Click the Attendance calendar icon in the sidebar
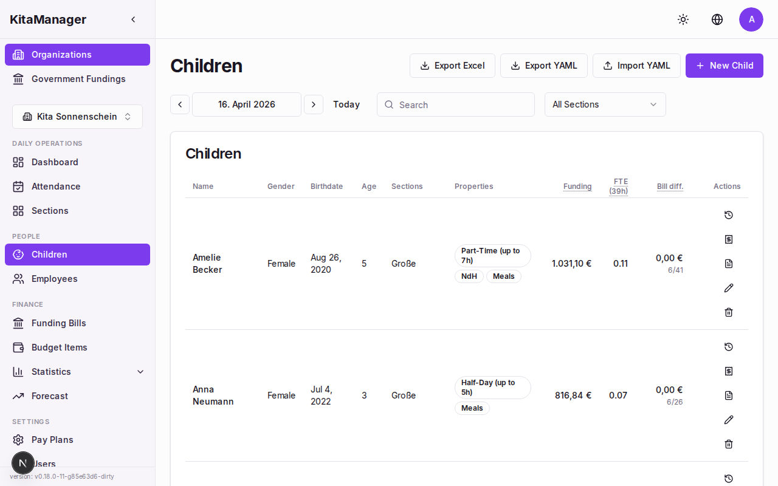The image size is (778, 486). pyautogui.click(x=19, y=187)
